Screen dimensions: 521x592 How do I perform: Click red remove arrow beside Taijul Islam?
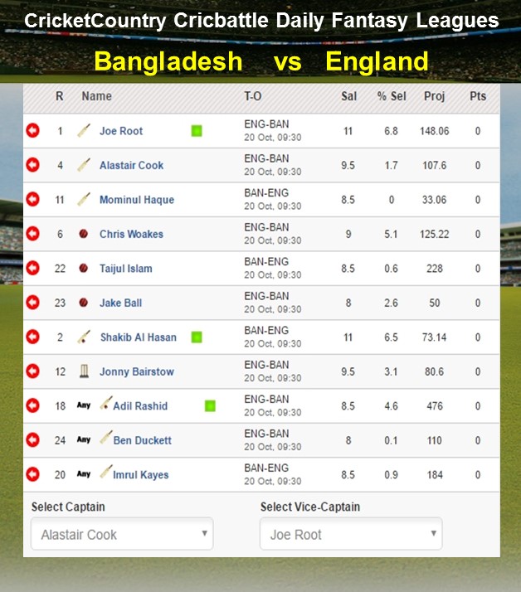[x=33, y=268]
